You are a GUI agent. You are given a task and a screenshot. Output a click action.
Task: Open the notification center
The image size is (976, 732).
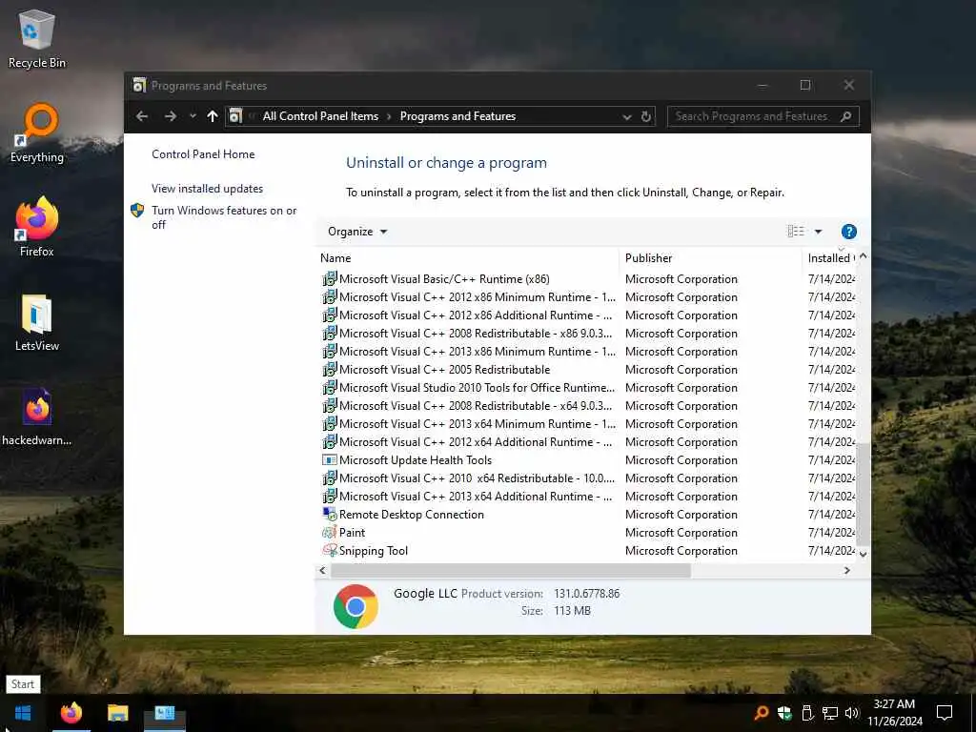945,713
